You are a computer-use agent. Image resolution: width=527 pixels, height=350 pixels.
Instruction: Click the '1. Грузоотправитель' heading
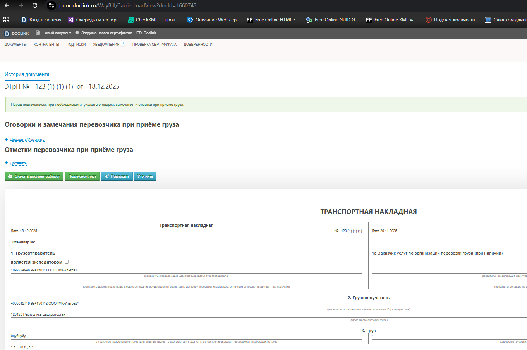[33, 253]
